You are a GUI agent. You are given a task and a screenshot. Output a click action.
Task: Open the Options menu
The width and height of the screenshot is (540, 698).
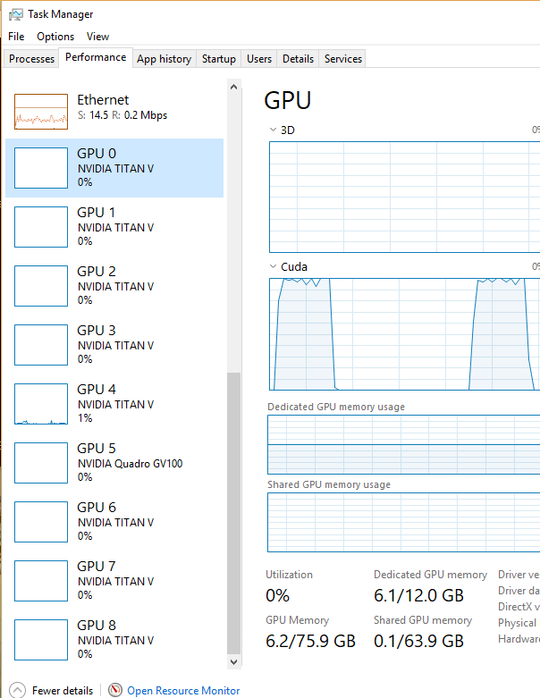(55, 37)
